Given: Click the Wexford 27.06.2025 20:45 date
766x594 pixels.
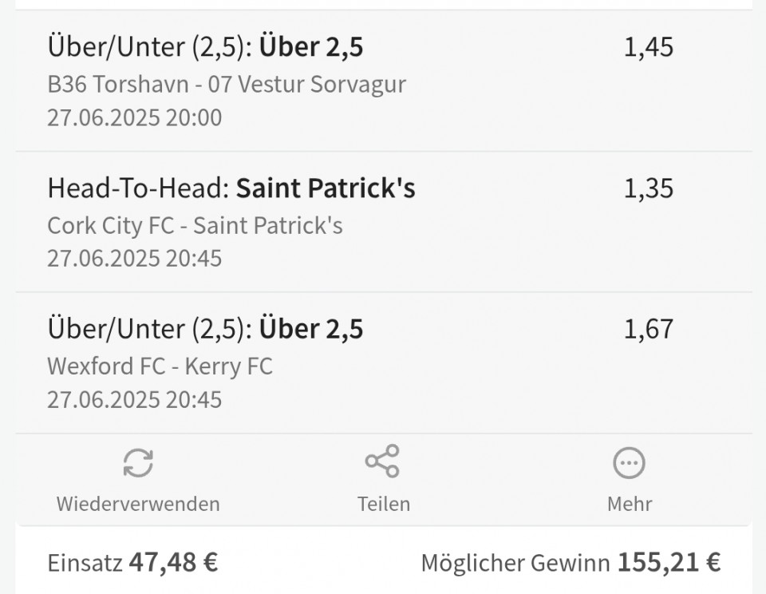Looking at the screenshot, I should (x=134, y=399).
